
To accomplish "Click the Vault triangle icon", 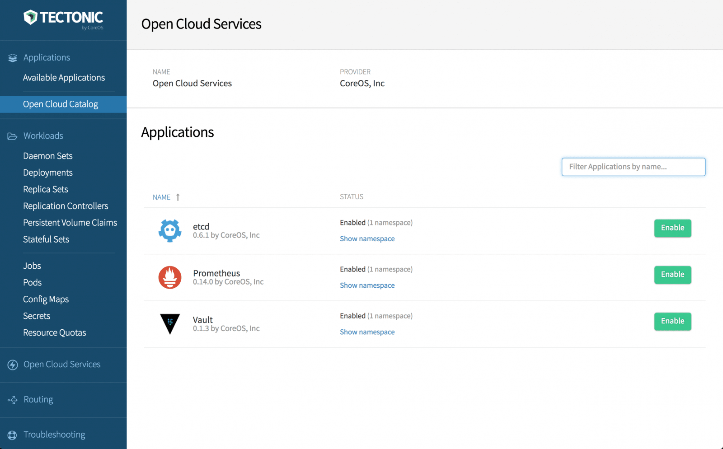I will coord(170,324).
